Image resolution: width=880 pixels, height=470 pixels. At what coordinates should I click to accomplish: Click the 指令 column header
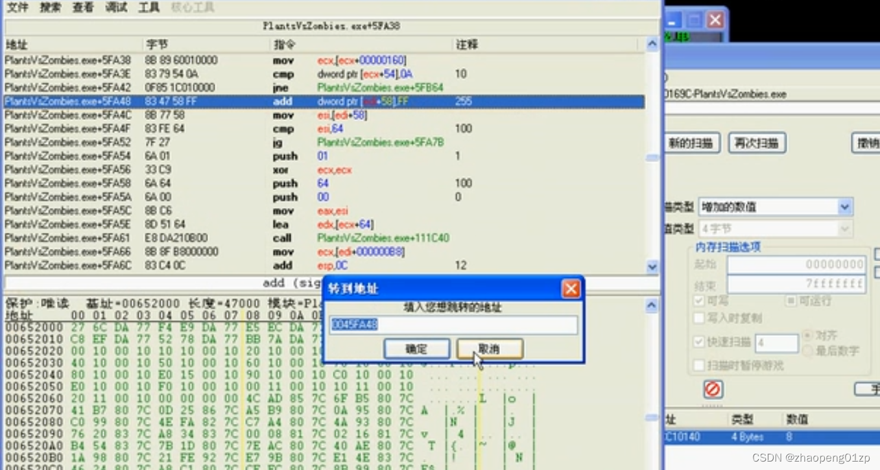coord(361,45)
